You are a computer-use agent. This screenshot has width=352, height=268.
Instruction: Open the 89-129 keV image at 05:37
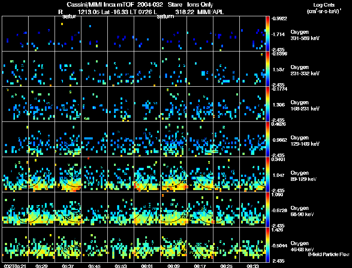point(68,174)
